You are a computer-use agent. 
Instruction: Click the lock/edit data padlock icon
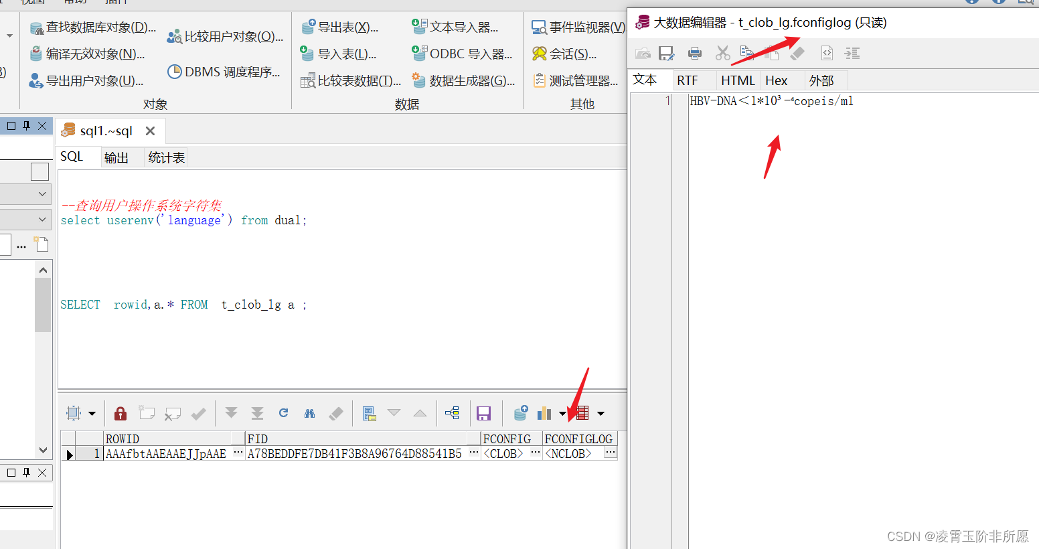tap(121, 413)
